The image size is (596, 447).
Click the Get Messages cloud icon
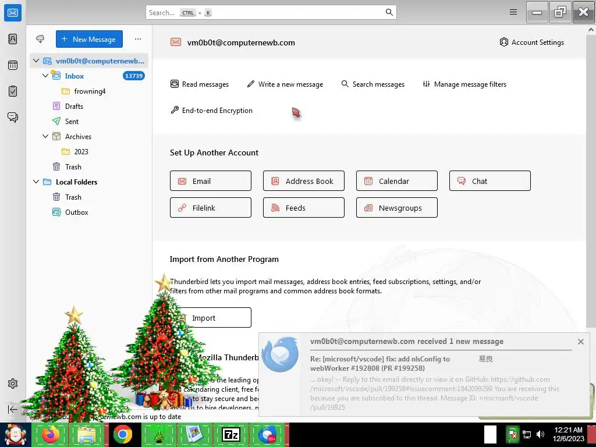40,39
